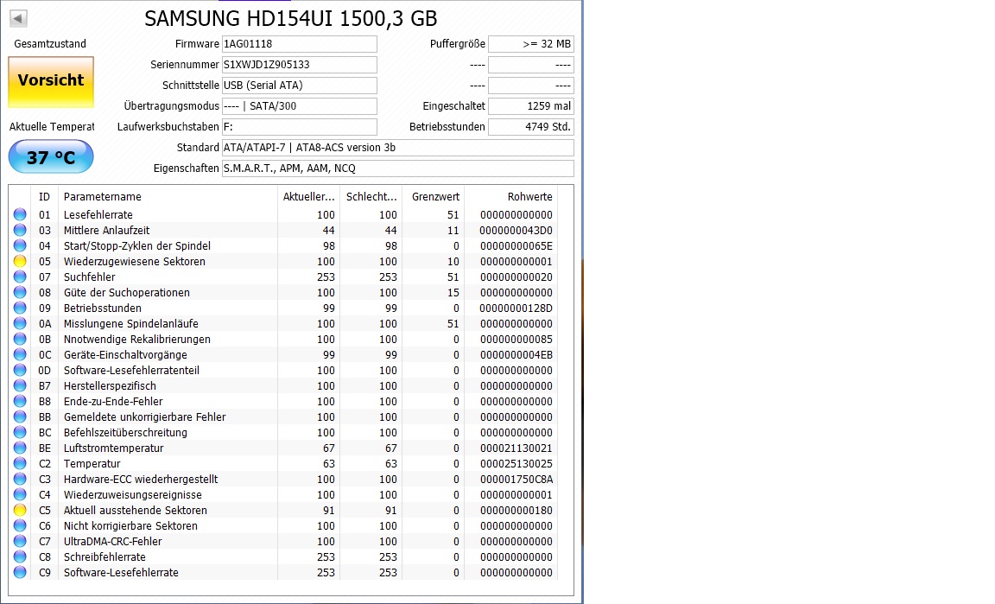Click status orb for Misslungene Spindelanläufe
The width and height of the screenshot is (995, 604).
point(21,323)
